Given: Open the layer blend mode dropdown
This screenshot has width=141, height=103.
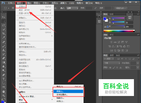Looking at the screenshot, I should pos(112,63).
